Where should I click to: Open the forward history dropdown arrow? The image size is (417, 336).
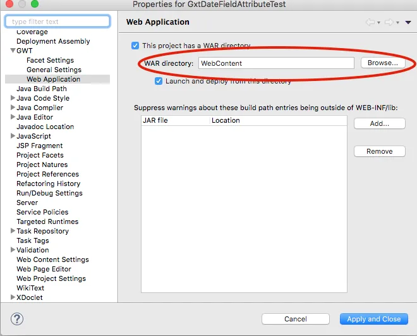tap(397, 23)
